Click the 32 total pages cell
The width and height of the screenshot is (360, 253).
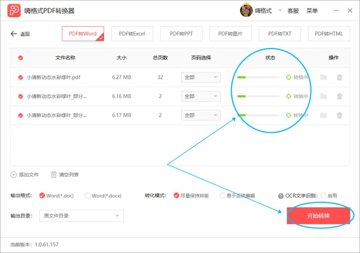pyautogui.click(x=160, y=77)
